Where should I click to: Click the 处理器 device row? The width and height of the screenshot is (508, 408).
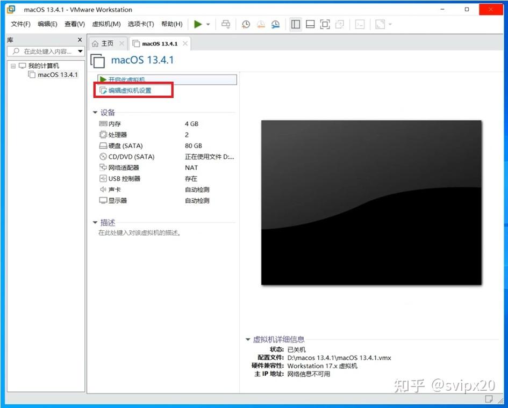coord(167,135)
